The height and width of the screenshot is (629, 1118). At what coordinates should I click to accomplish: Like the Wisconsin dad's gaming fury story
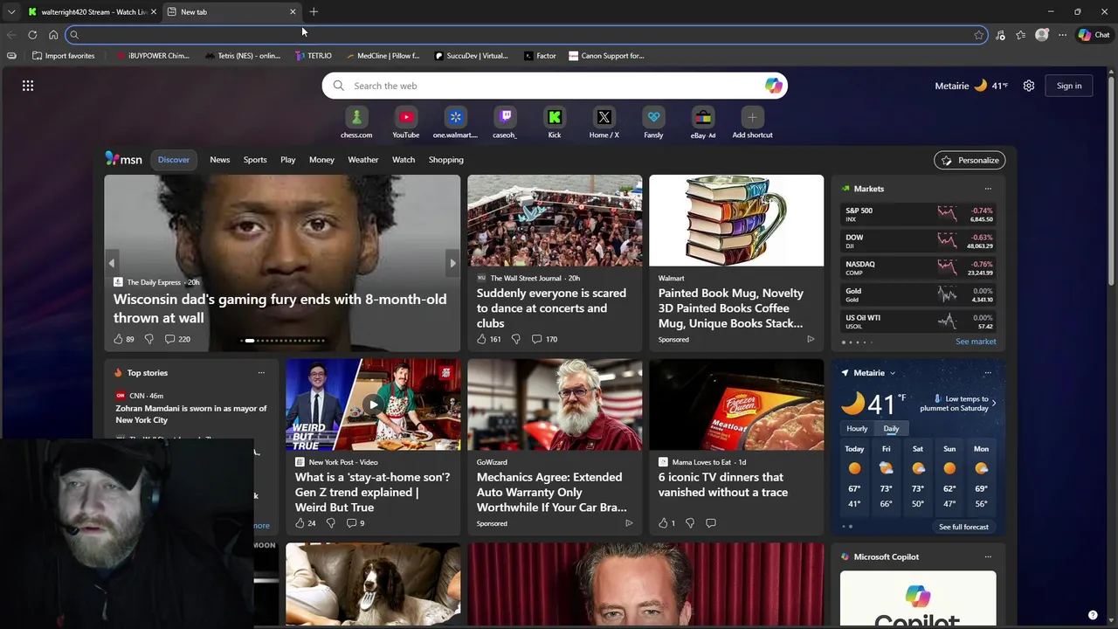click(x=119, y=339)
